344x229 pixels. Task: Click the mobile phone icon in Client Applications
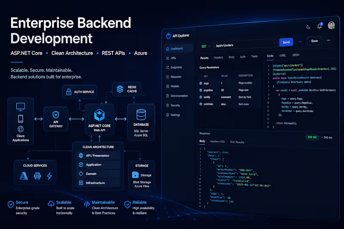click(x=21, y=119)
